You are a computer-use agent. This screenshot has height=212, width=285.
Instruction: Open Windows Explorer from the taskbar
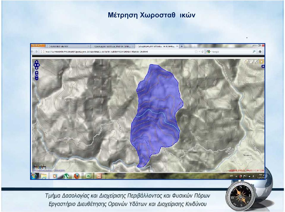click(44, 176)
